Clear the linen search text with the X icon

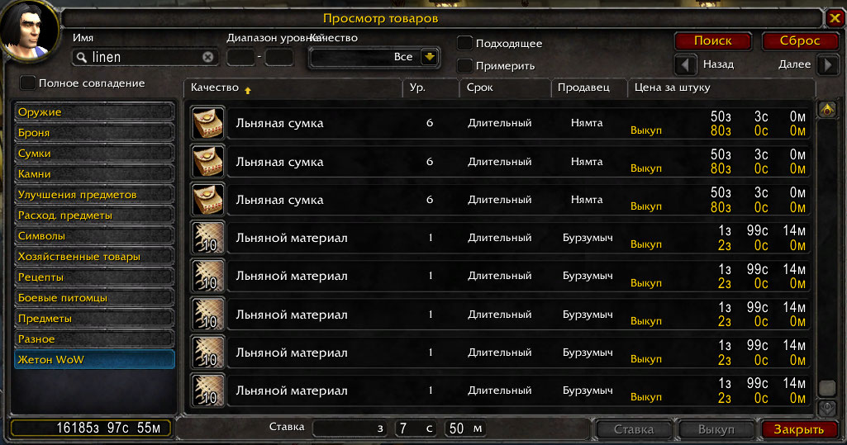[208, 57]
